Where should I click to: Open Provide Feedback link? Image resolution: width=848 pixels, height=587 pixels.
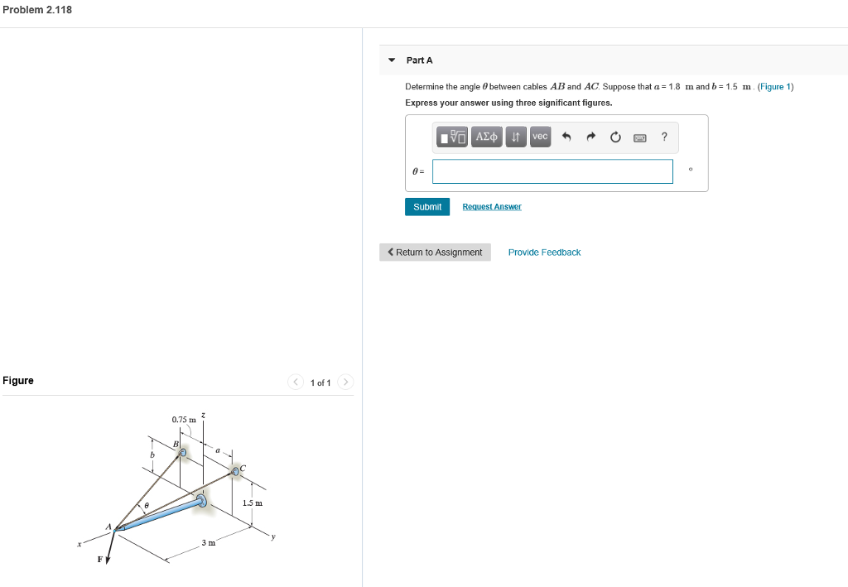tap(544, 253)
